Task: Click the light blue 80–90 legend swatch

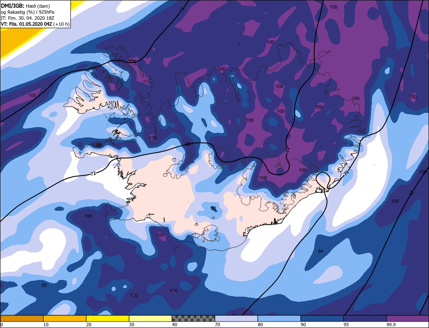Action: [x=279, y=319]
